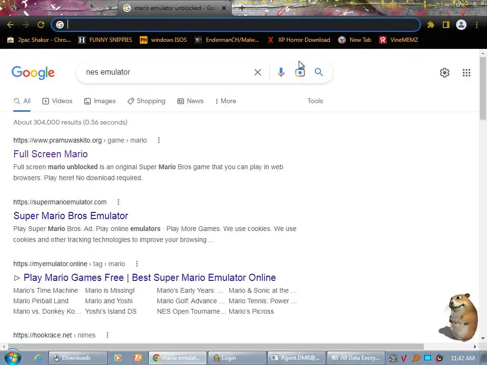Open Google quick settings gear
This screenshot has width=487, height=365.
(x=445, y=73)
